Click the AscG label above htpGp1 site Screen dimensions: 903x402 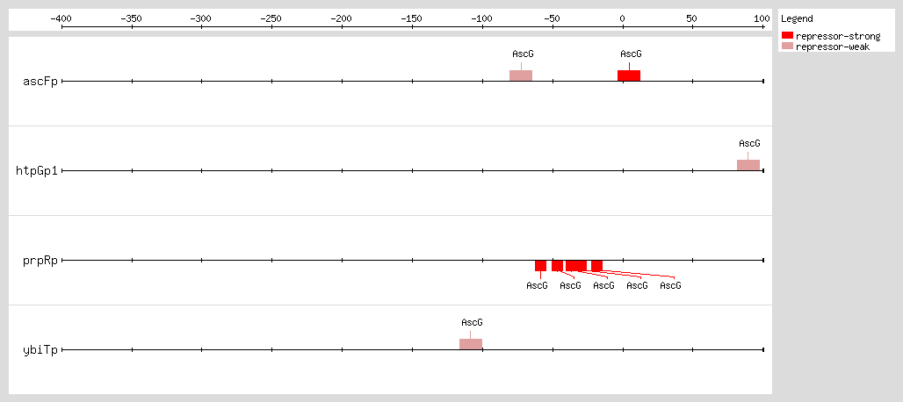pos(749,143)
